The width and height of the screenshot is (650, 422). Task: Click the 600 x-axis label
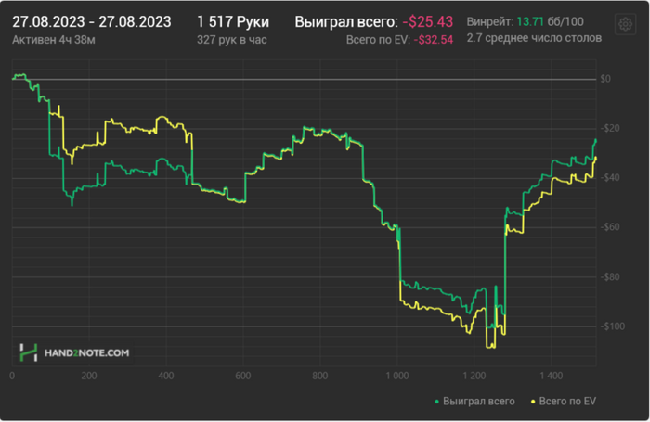point(243,376)
